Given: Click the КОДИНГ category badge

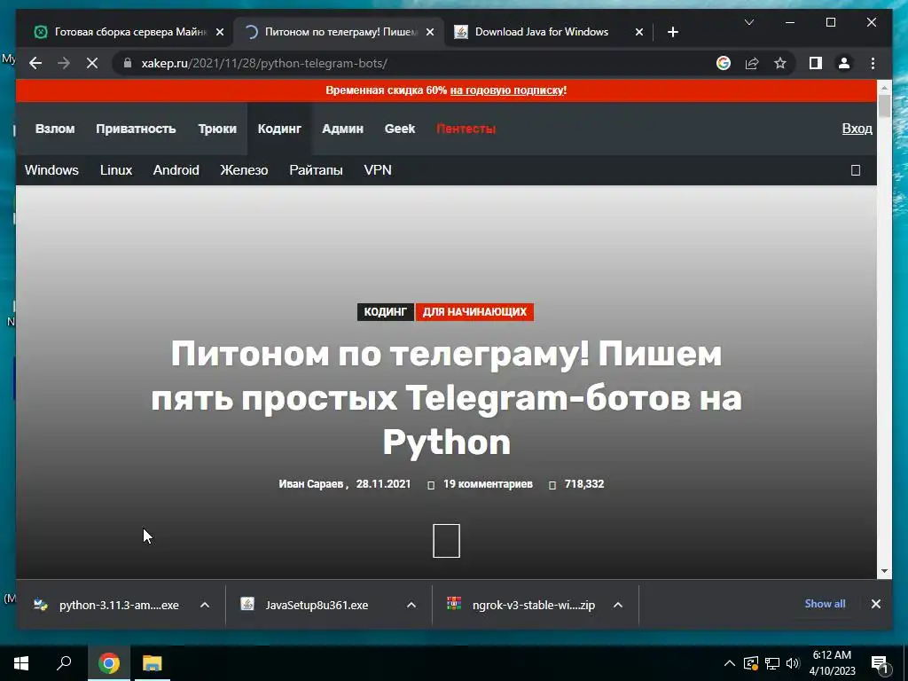Looking at the screenshot, I should click(386, 311).
